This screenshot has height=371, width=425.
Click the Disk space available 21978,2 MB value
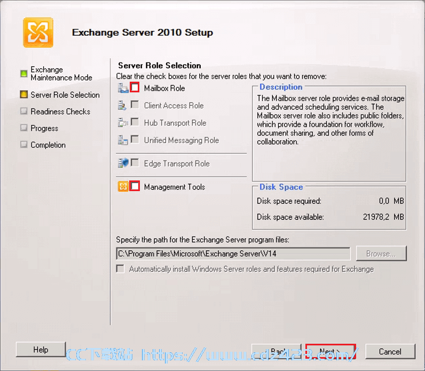point(383,217)
